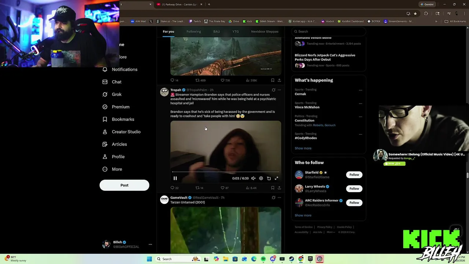Bookmark the Tropah post
This screenshot has height=264, width=469.
tap(273, 188)
